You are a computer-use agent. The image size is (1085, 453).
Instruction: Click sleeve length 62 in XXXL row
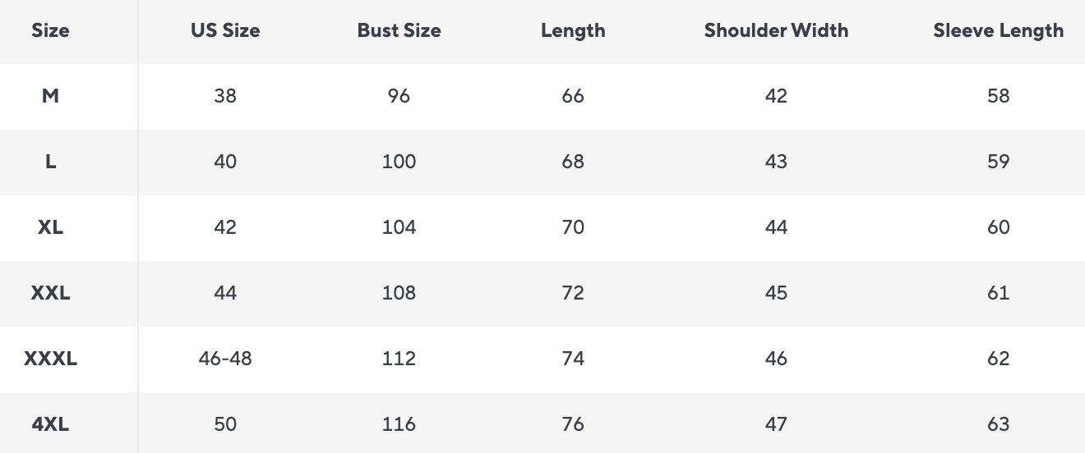coord(998,359)
